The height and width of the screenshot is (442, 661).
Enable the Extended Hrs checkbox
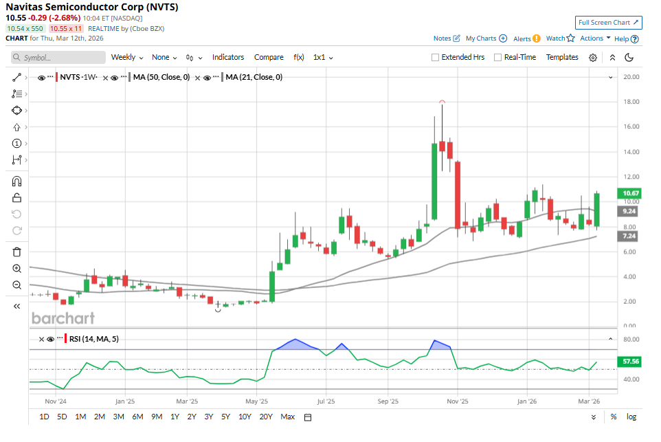coord(436,57)
